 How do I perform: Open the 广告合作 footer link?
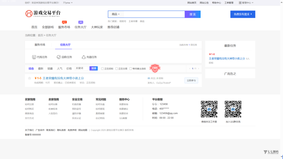pos(40,130)
